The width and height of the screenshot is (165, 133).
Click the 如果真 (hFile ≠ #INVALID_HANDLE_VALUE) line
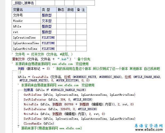click(x=55, y=90)
